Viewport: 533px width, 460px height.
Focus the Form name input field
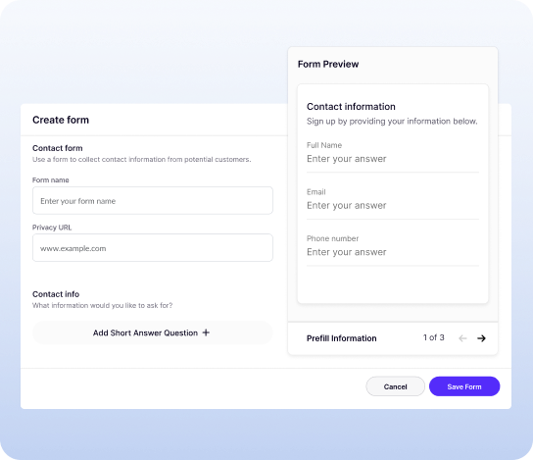coord(153,201)
